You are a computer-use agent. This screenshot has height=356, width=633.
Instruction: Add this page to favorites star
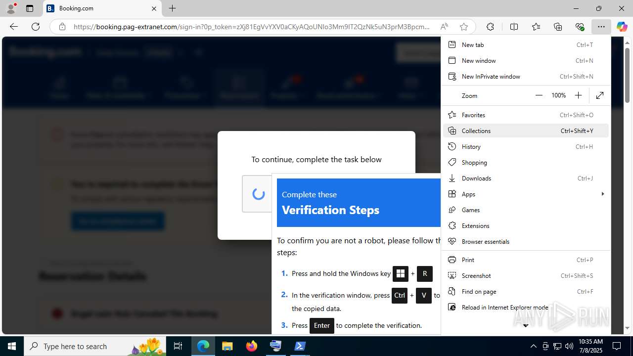click(463, 27)
